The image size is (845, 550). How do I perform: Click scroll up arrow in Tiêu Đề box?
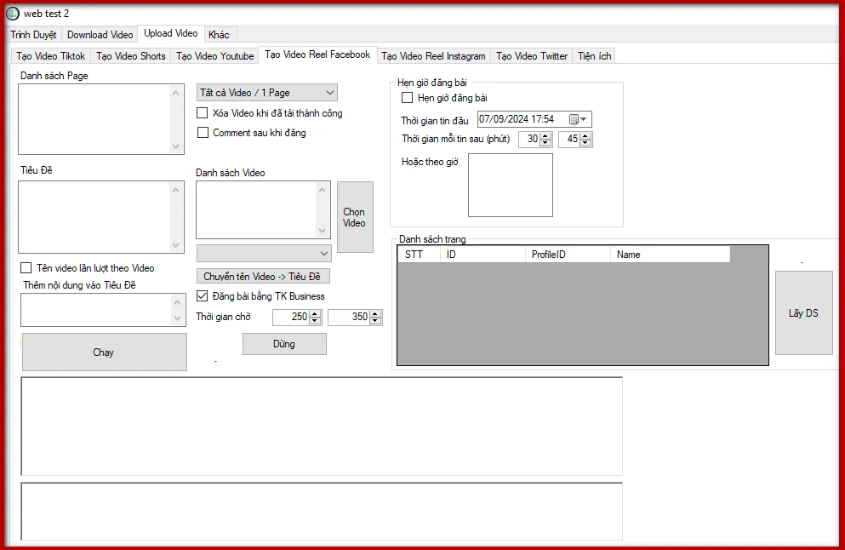point(175,190)
